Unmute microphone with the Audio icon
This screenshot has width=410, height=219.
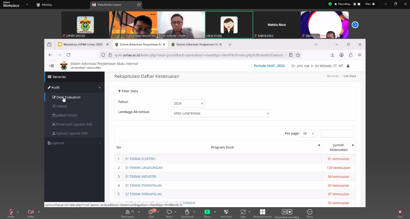(11, 212)
